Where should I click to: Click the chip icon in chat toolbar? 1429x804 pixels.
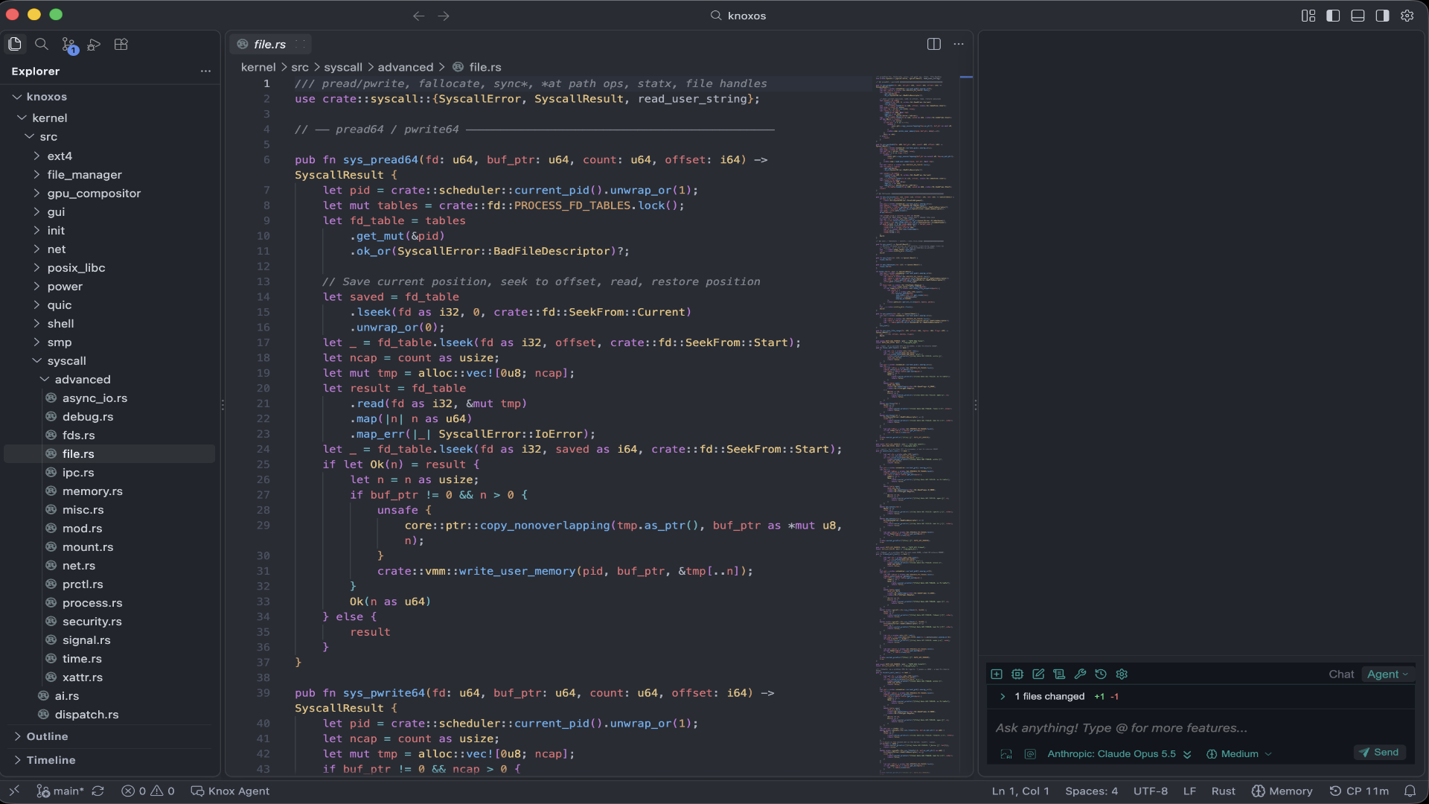pos(1017,674)
